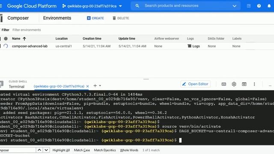Click the status circle header icon
This screenshot has width=274, height=154.
(x=6, y=38)
